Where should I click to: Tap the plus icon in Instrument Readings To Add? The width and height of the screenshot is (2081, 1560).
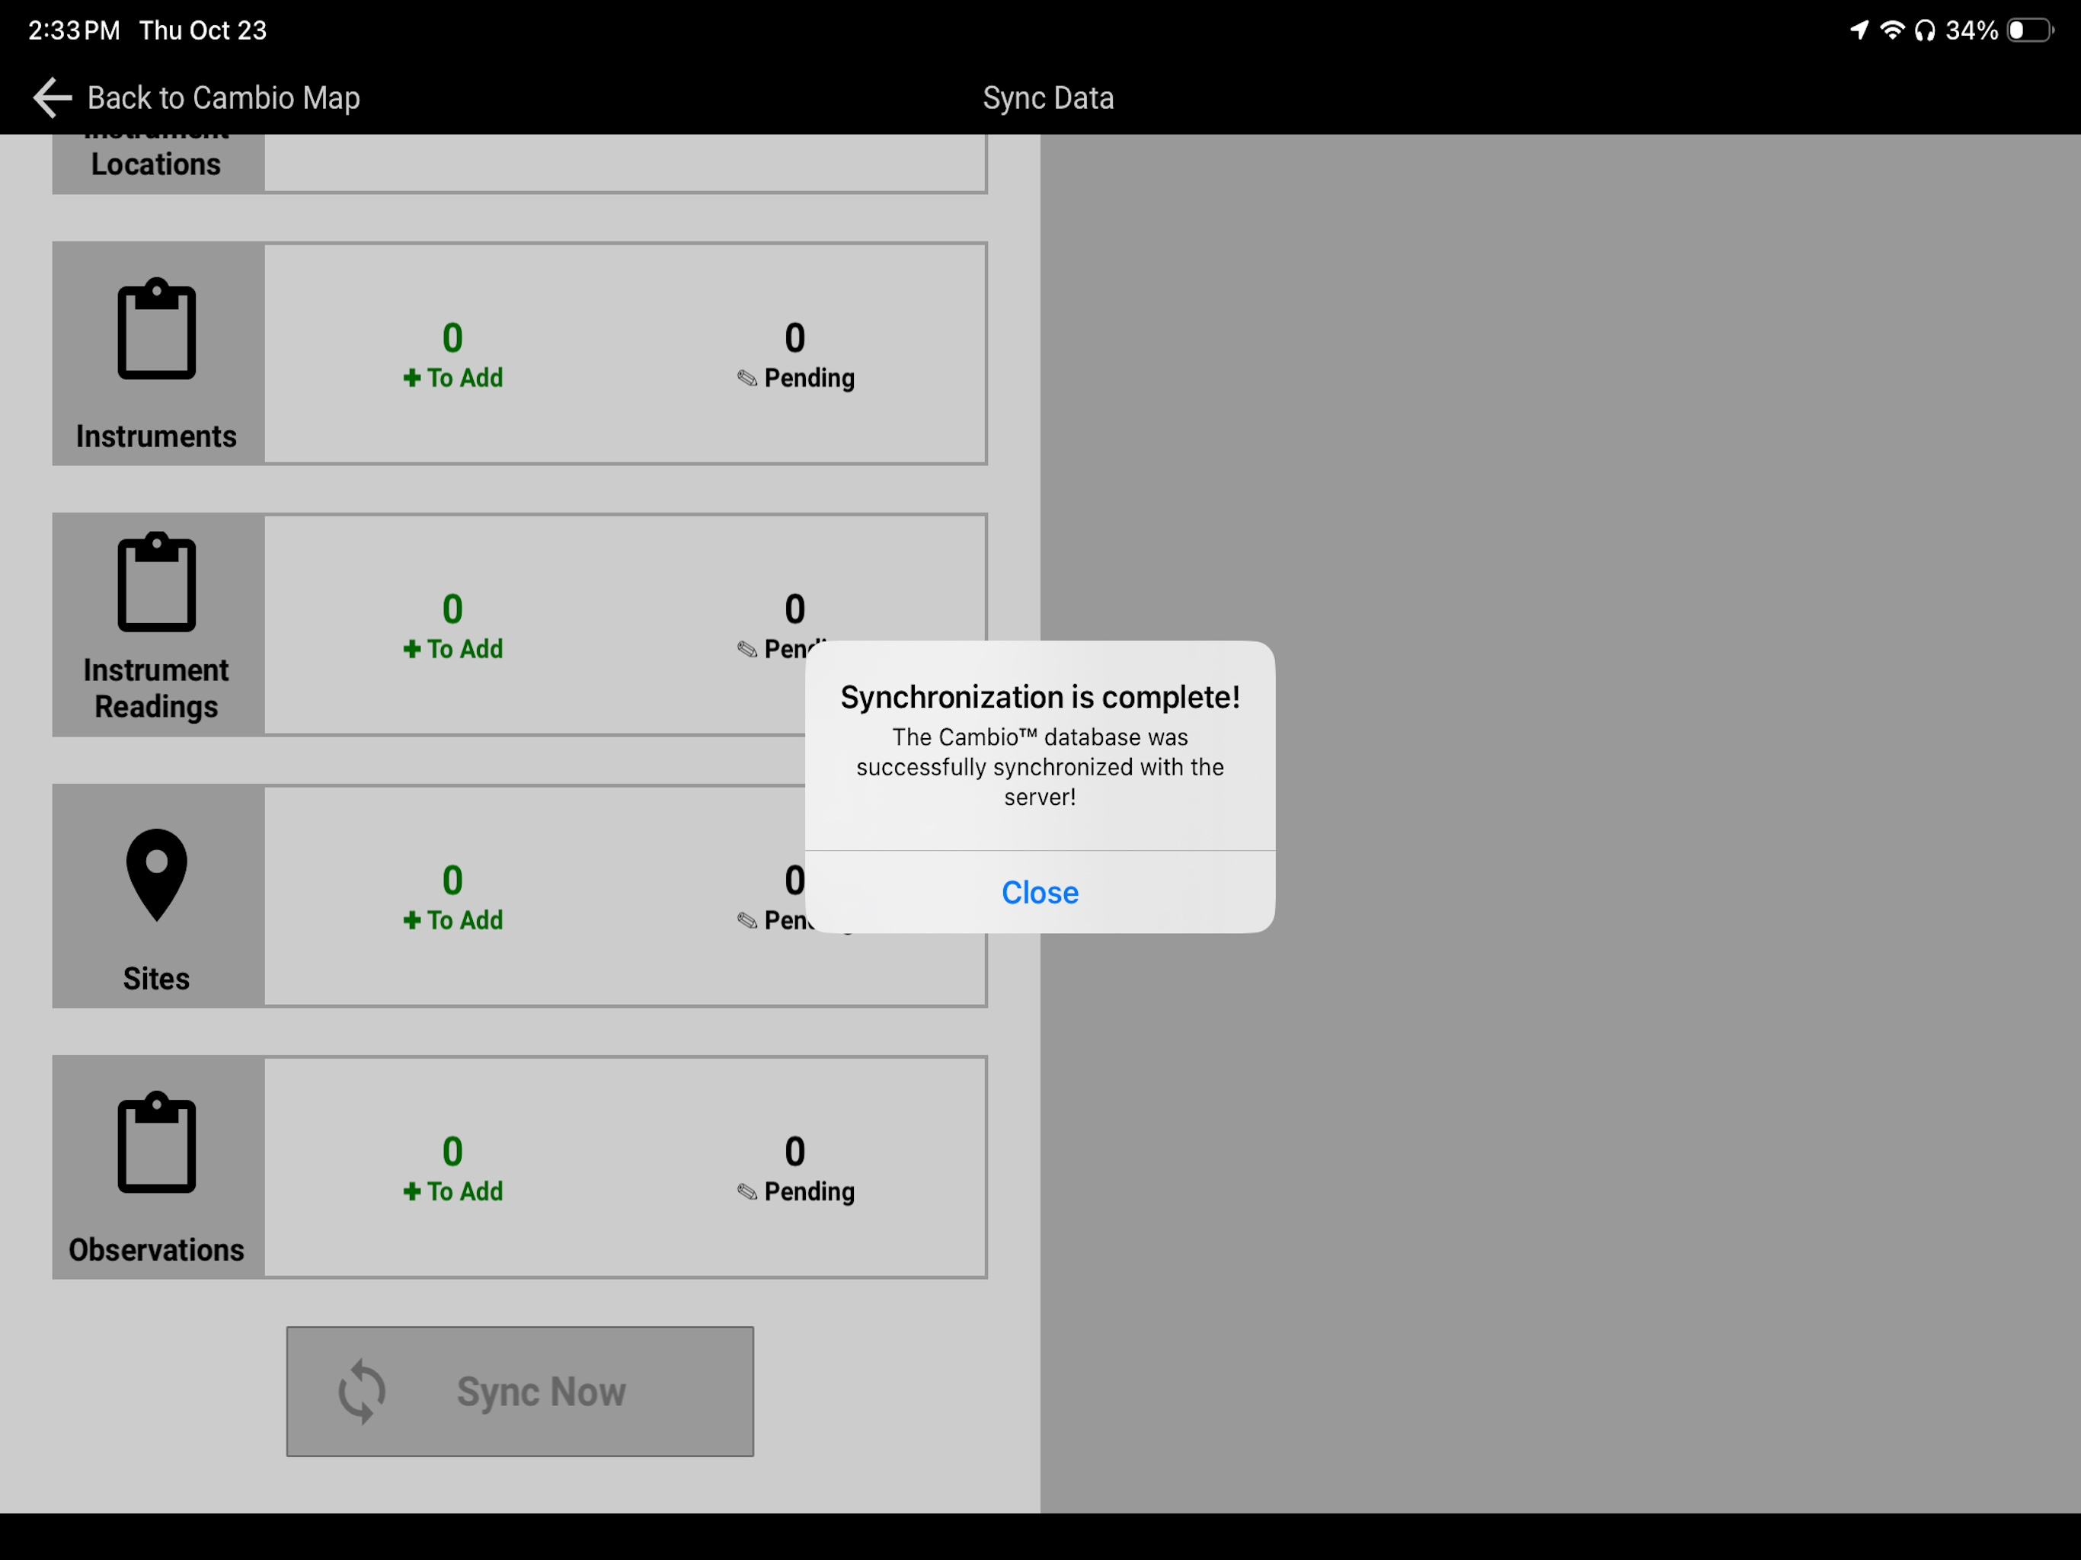click(412, 649)
